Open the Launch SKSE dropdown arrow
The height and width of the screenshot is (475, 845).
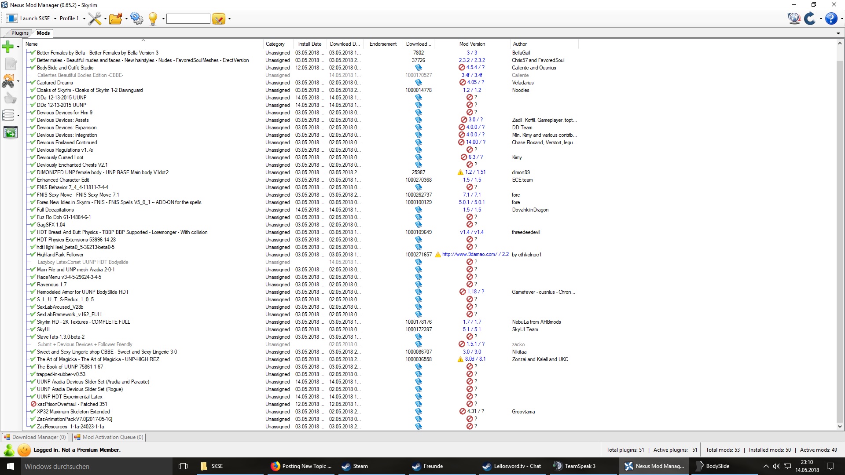coord(55,19)
